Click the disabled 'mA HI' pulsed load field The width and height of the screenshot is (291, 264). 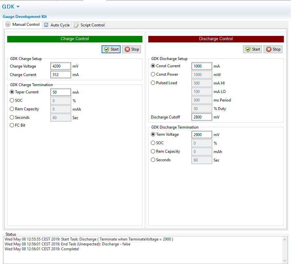click(202, 83)
